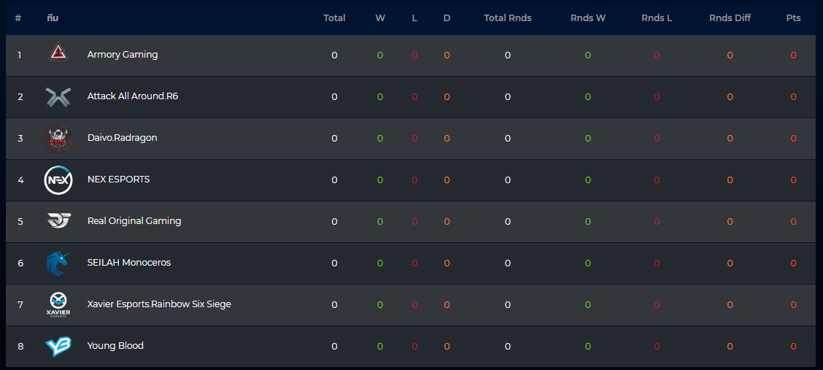
Task: Sort by the Pts column header
Action: coord(793,18)
